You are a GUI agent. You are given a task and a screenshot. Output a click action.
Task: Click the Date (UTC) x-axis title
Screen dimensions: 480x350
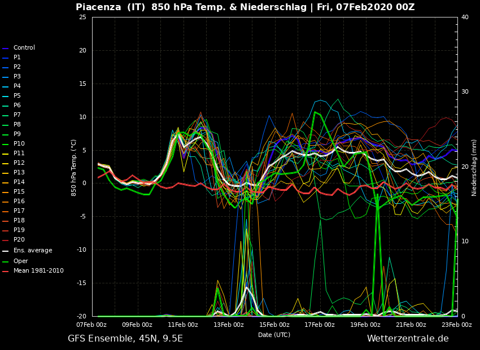(x=274, y=335)
